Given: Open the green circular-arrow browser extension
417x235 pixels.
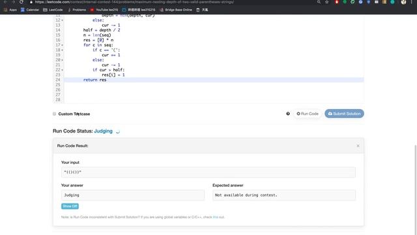Looking at the screenshot, I should [x=352, y=2].
